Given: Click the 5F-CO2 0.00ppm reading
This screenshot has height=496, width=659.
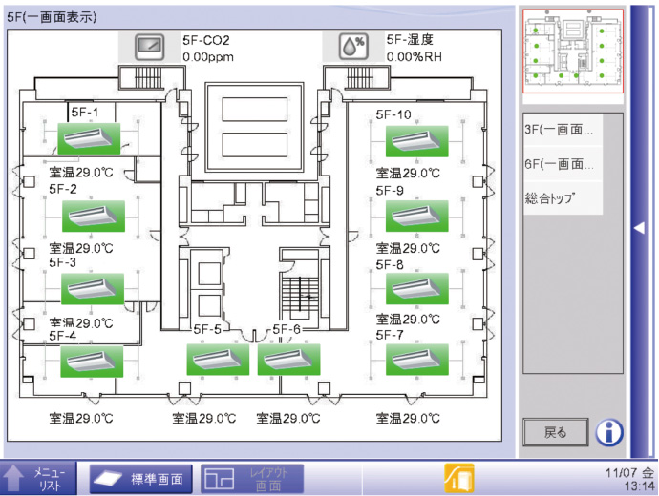Looking at the screenshot, I should [208, 49].
